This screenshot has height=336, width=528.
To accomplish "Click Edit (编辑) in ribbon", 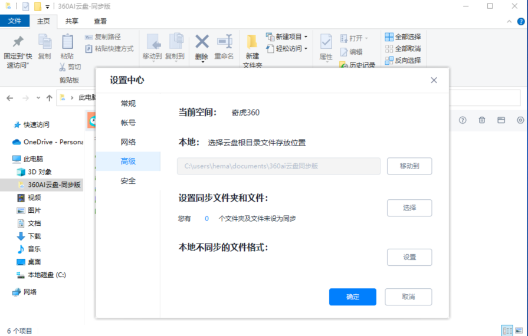I will (x=352, y=52).
